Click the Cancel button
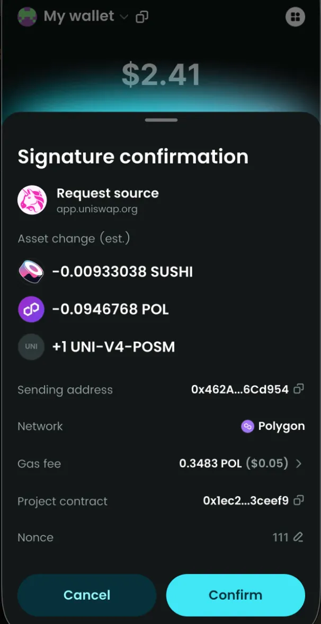 pyautogui.click(x=87, y=595)
